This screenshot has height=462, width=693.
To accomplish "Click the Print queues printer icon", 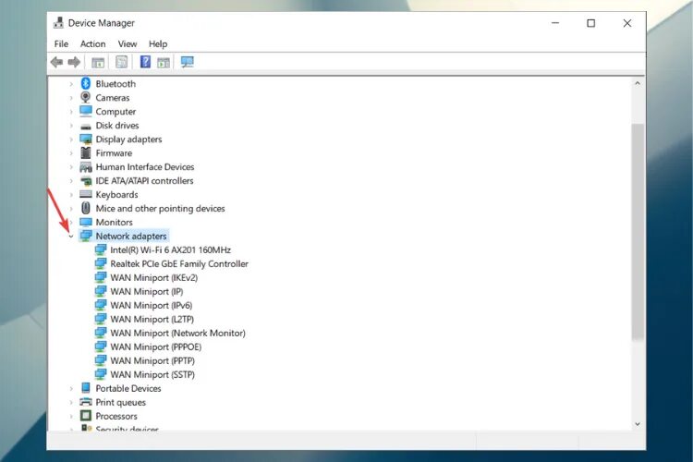I will pos(86,402).
